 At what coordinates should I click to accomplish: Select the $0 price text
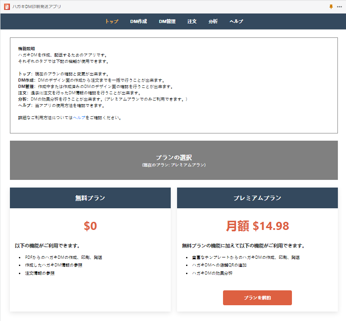[x=90, y=226]
